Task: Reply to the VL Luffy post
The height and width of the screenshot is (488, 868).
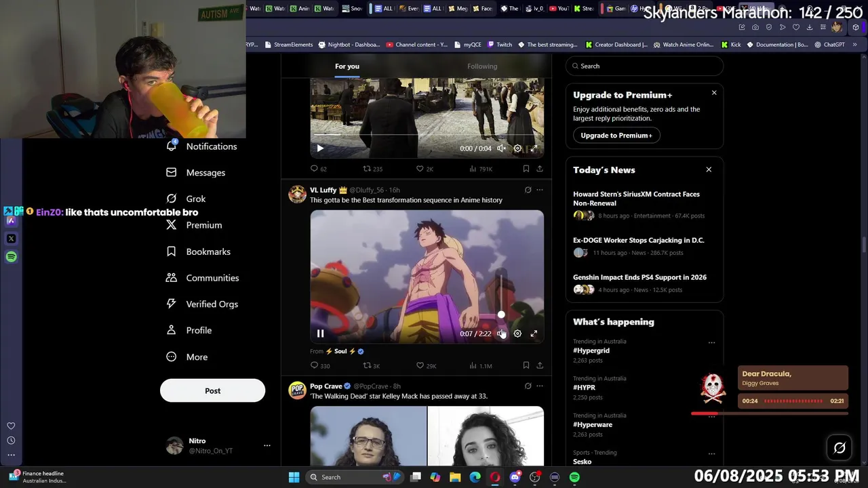Action: [x=319, y=365]
